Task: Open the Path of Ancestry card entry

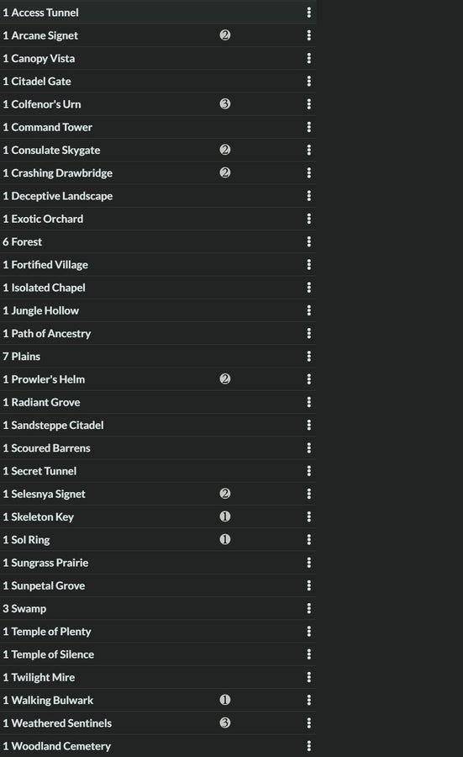Action: click(x=51, y=334)
